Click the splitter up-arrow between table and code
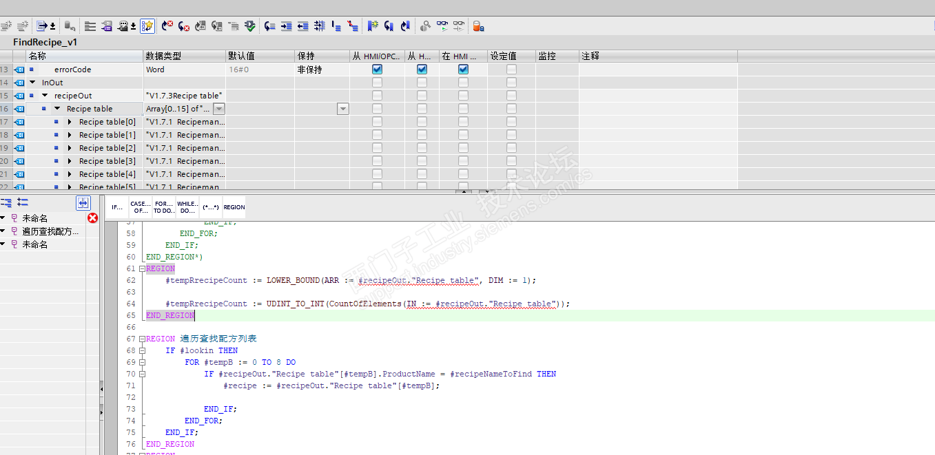 (x=463, y=191)
